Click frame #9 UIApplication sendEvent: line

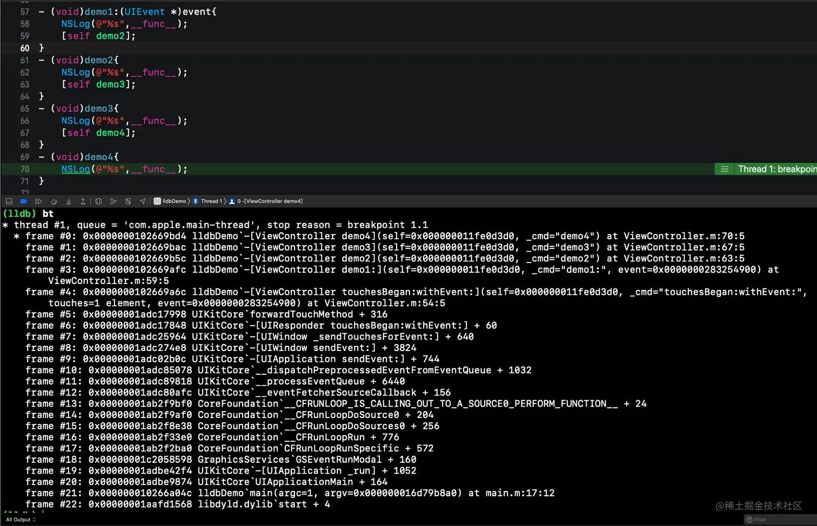click(x=232, y=359)
